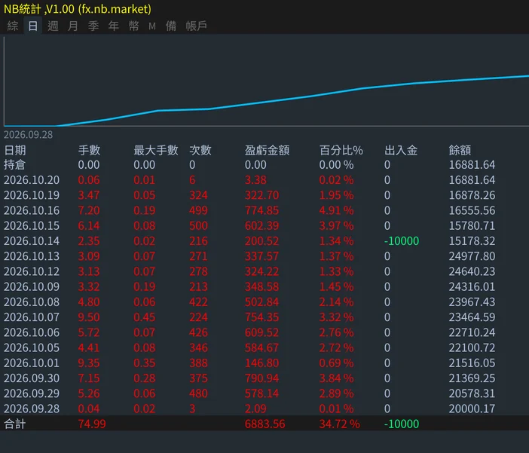Click the 2026.09.28 chart date label

29,135
